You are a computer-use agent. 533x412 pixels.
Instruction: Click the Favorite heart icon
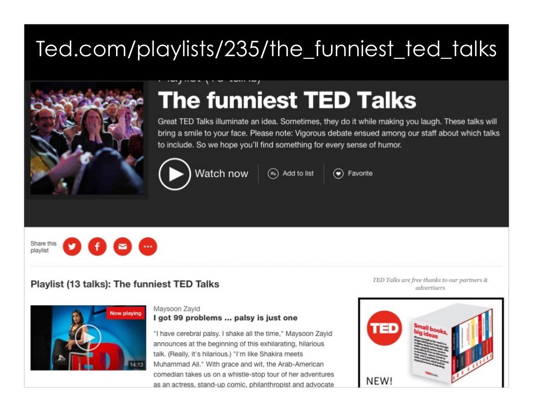(338, 174)
